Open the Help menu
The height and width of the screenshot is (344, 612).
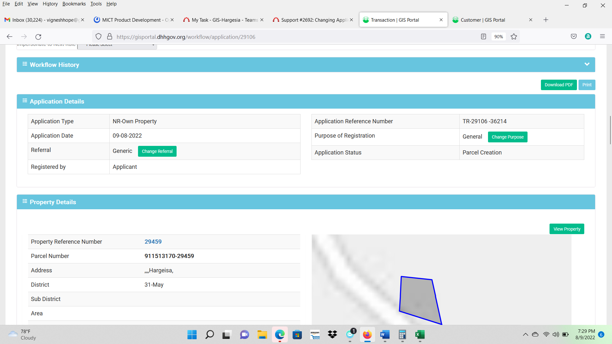(x=112, y=4)
